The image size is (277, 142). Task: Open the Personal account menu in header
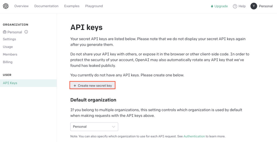point(266,6)
